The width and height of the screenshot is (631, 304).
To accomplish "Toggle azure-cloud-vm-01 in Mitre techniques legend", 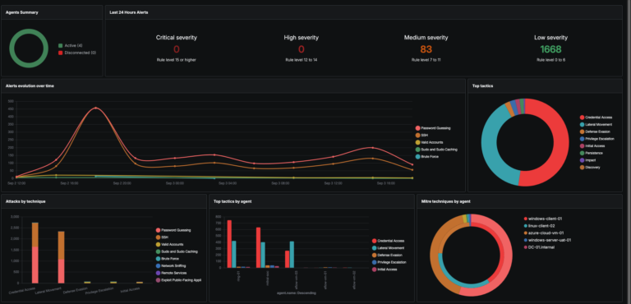I will pos(543,233).
